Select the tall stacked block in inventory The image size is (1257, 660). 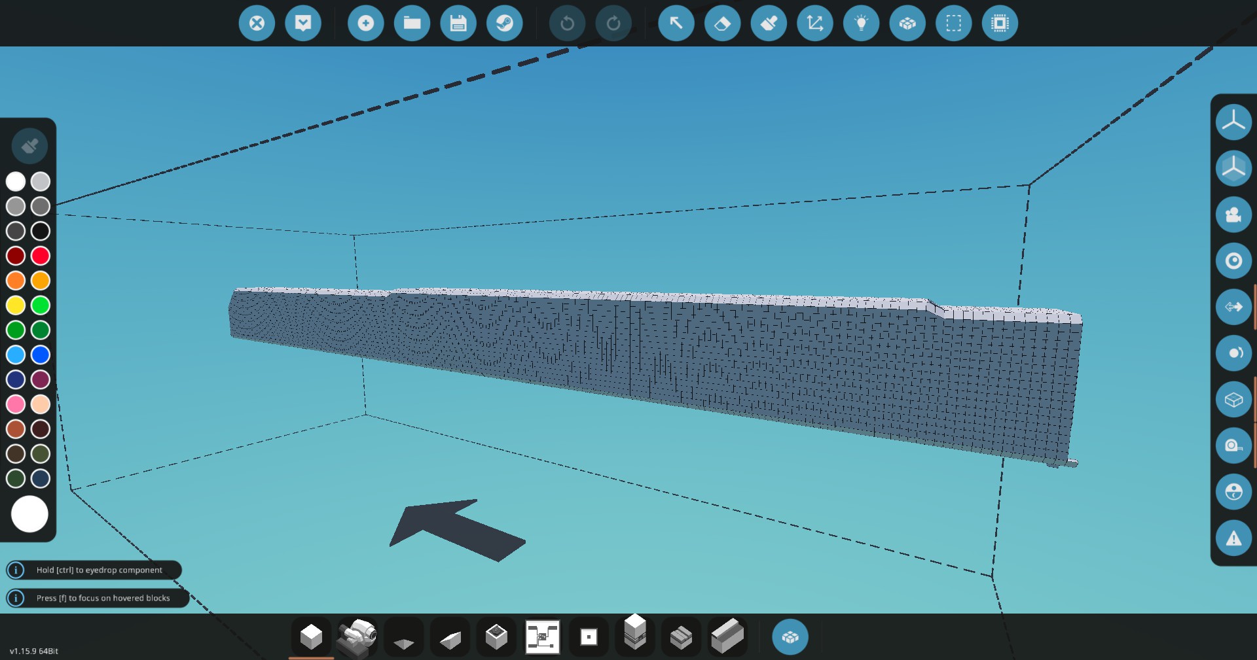pos(635,634)
